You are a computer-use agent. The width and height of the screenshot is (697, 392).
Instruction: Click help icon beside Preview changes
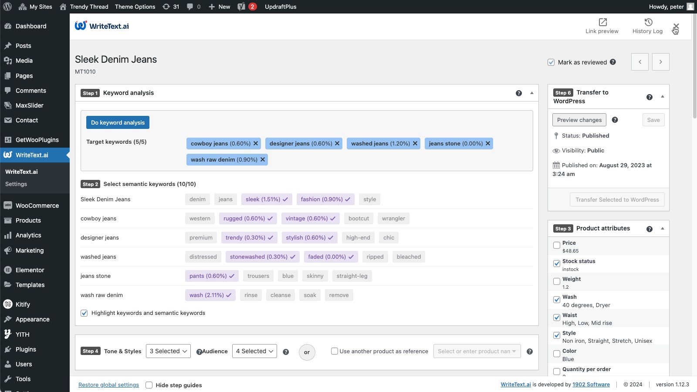click(x=615, y=120)
